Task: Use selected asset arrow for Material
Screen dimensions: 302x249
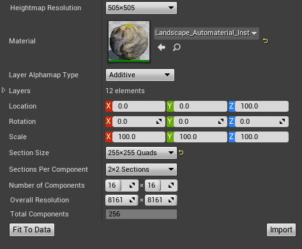Action: tap(162, 47)
